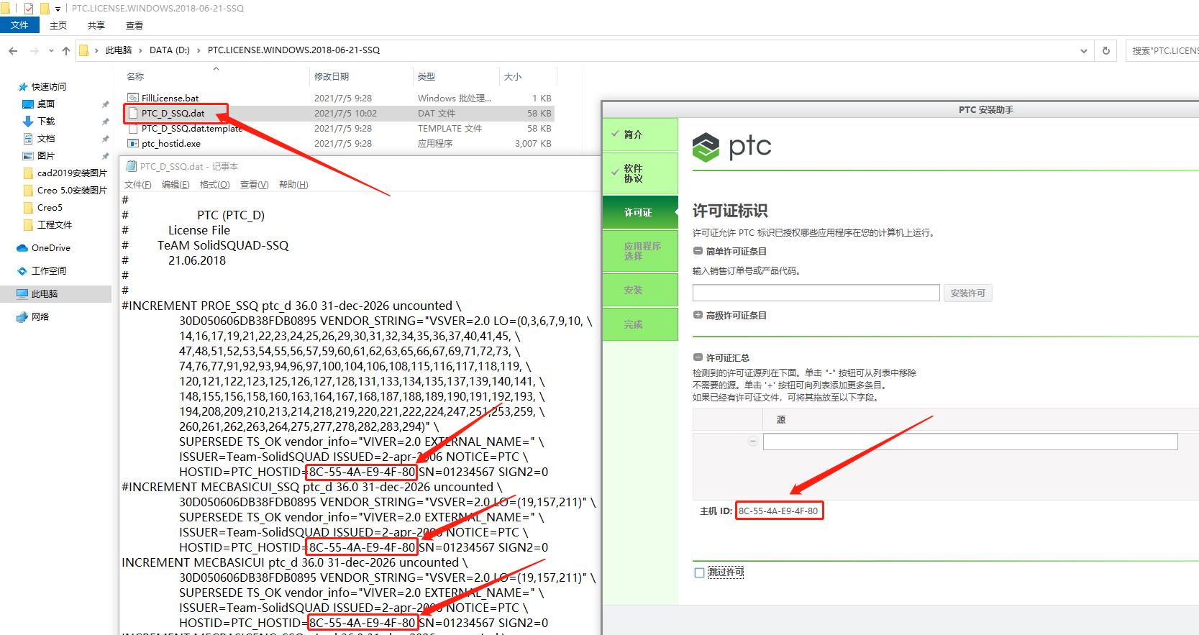
Task: Expand the 高级许可证条目 section
Action: click(697, 315)
